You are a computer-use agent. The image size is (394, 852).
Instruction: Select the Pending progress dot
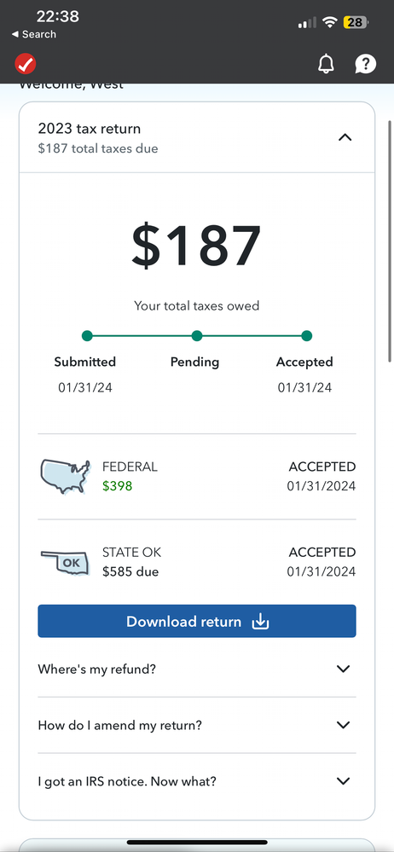pos(197,336)
